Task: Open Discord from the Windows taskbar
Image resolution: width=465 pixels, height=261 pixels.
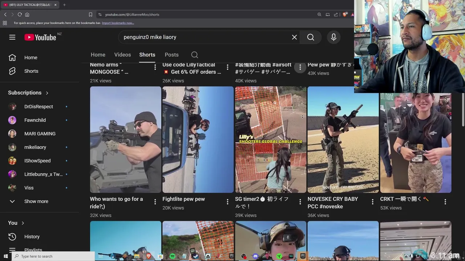Action: pyautogui.click(x=255, y=256)
